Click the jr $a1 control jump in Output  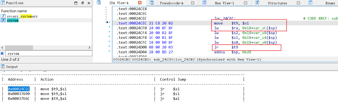[170, 98]
